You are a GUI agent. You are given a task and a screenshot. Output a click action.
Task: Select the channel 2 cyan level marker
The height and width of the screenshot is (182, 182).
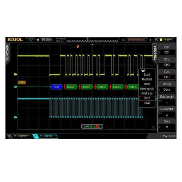click(x=15, y=117)
